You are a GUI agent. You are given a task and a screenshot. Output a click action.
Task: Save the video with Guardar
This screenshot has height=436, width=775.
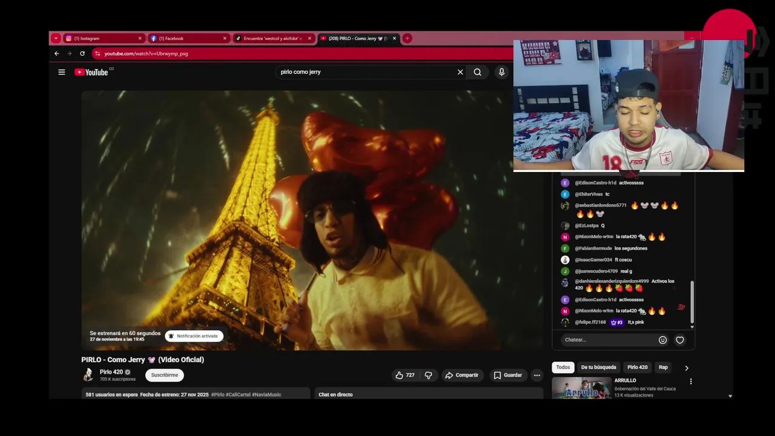507,375
